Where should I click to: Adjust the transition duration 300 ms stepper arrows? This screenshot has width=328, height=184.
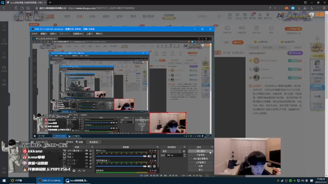point(184,155)
